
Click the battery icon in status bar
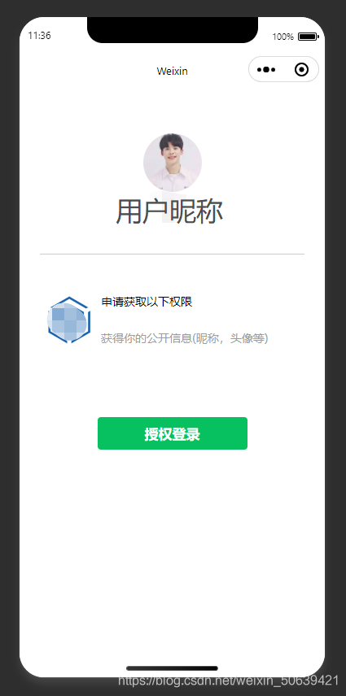(309, 37)
